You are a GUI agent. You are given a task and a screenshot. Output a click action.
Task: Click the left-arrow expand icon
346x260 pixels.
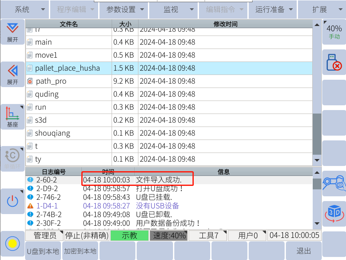[x=12, y=74]
